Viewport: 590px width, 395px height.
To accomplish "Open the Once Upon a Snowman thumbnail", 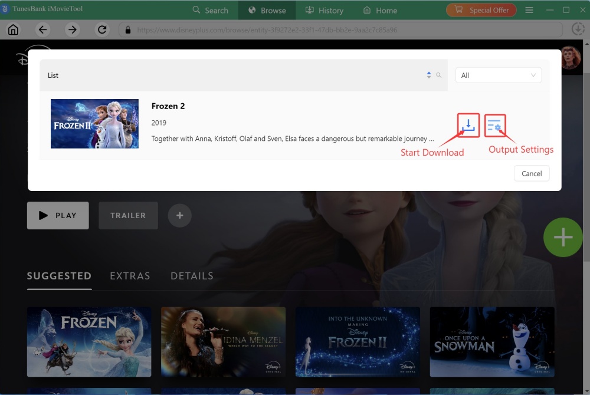I will 492,342.
